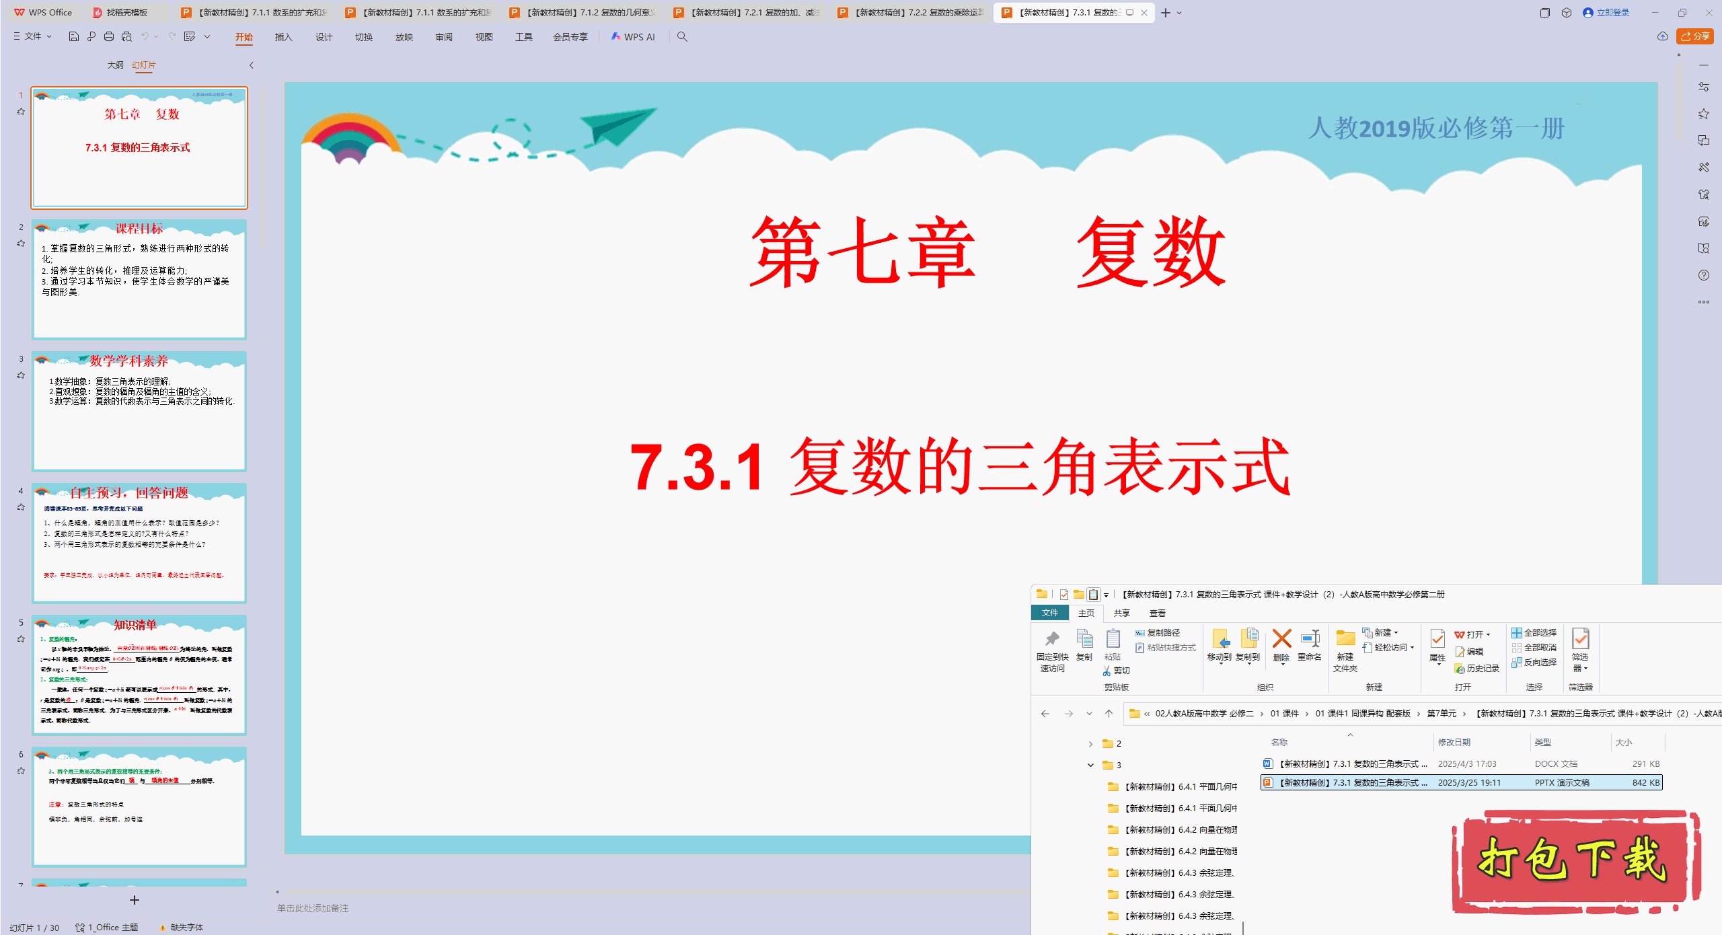Switch to the 插入 ribbon tab

283,37
